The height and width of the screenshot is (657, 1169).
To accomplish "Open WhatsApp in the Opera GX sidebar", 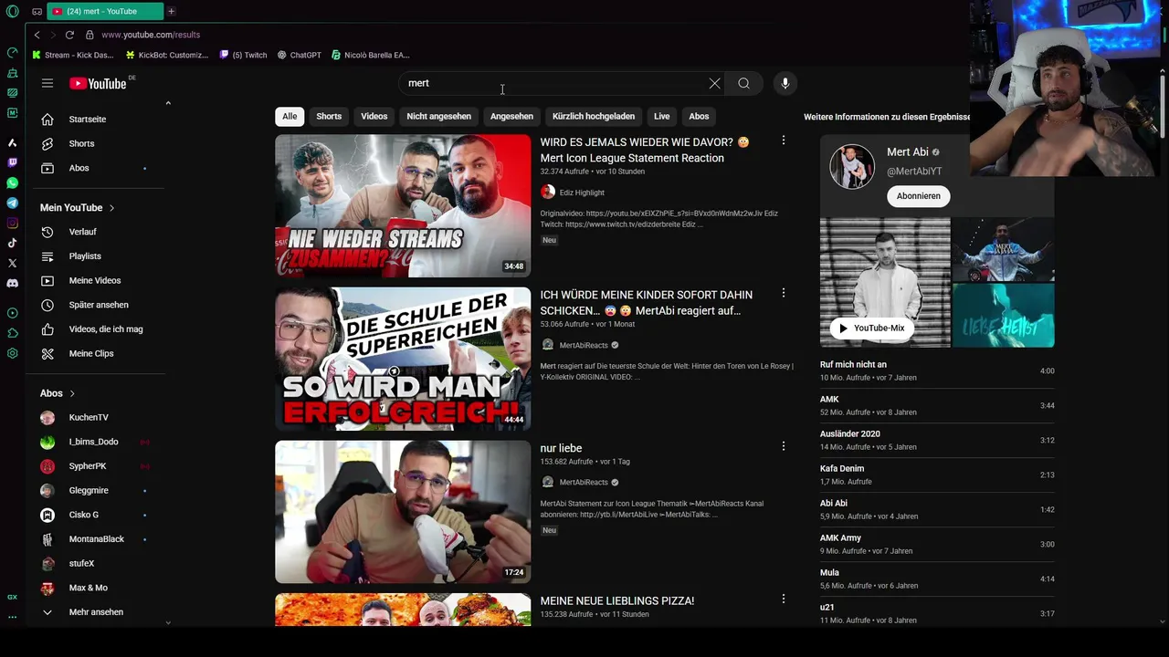I will [12, 182].
